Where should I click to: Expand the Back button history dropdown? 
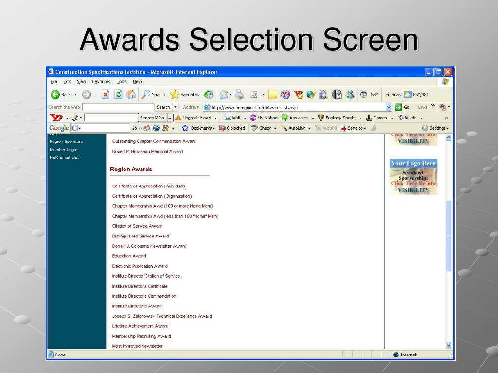click(x=75, y=94)
